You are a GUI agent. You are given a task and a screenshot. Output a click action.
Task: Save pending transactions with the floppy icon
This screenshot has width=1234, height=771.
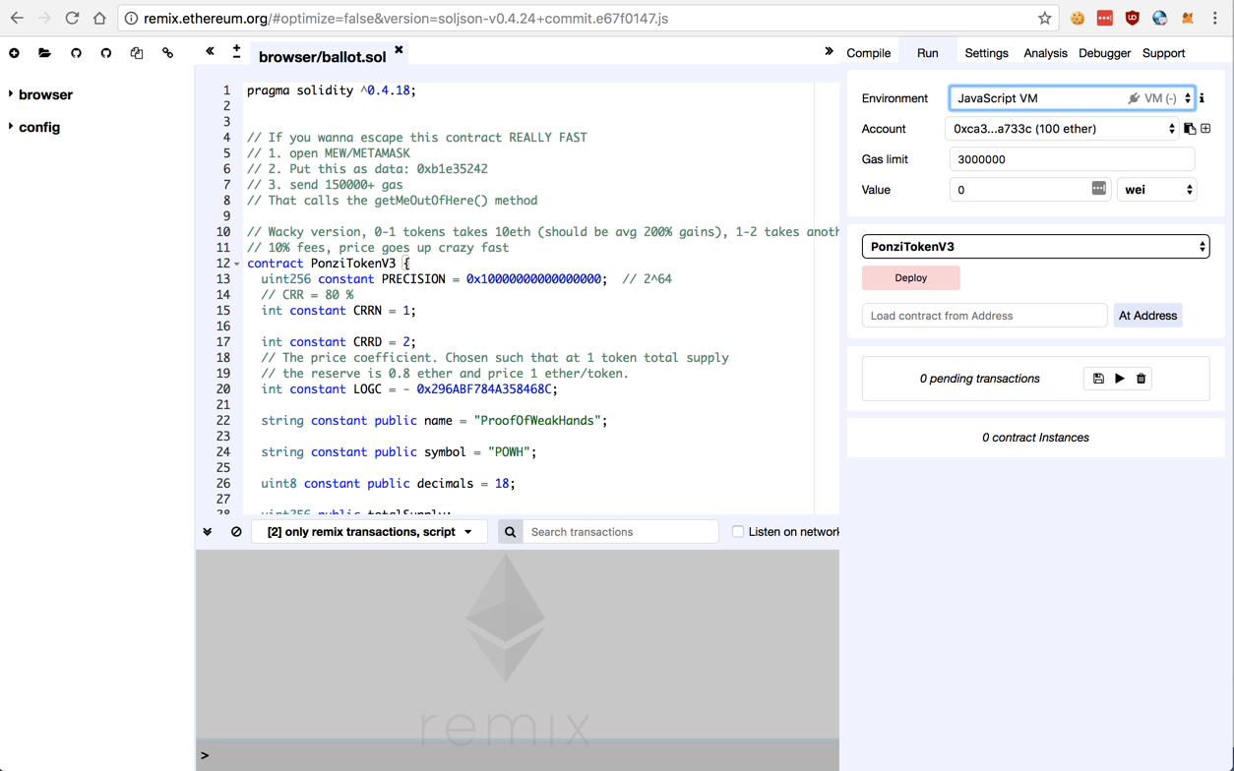click(1098, 379)
